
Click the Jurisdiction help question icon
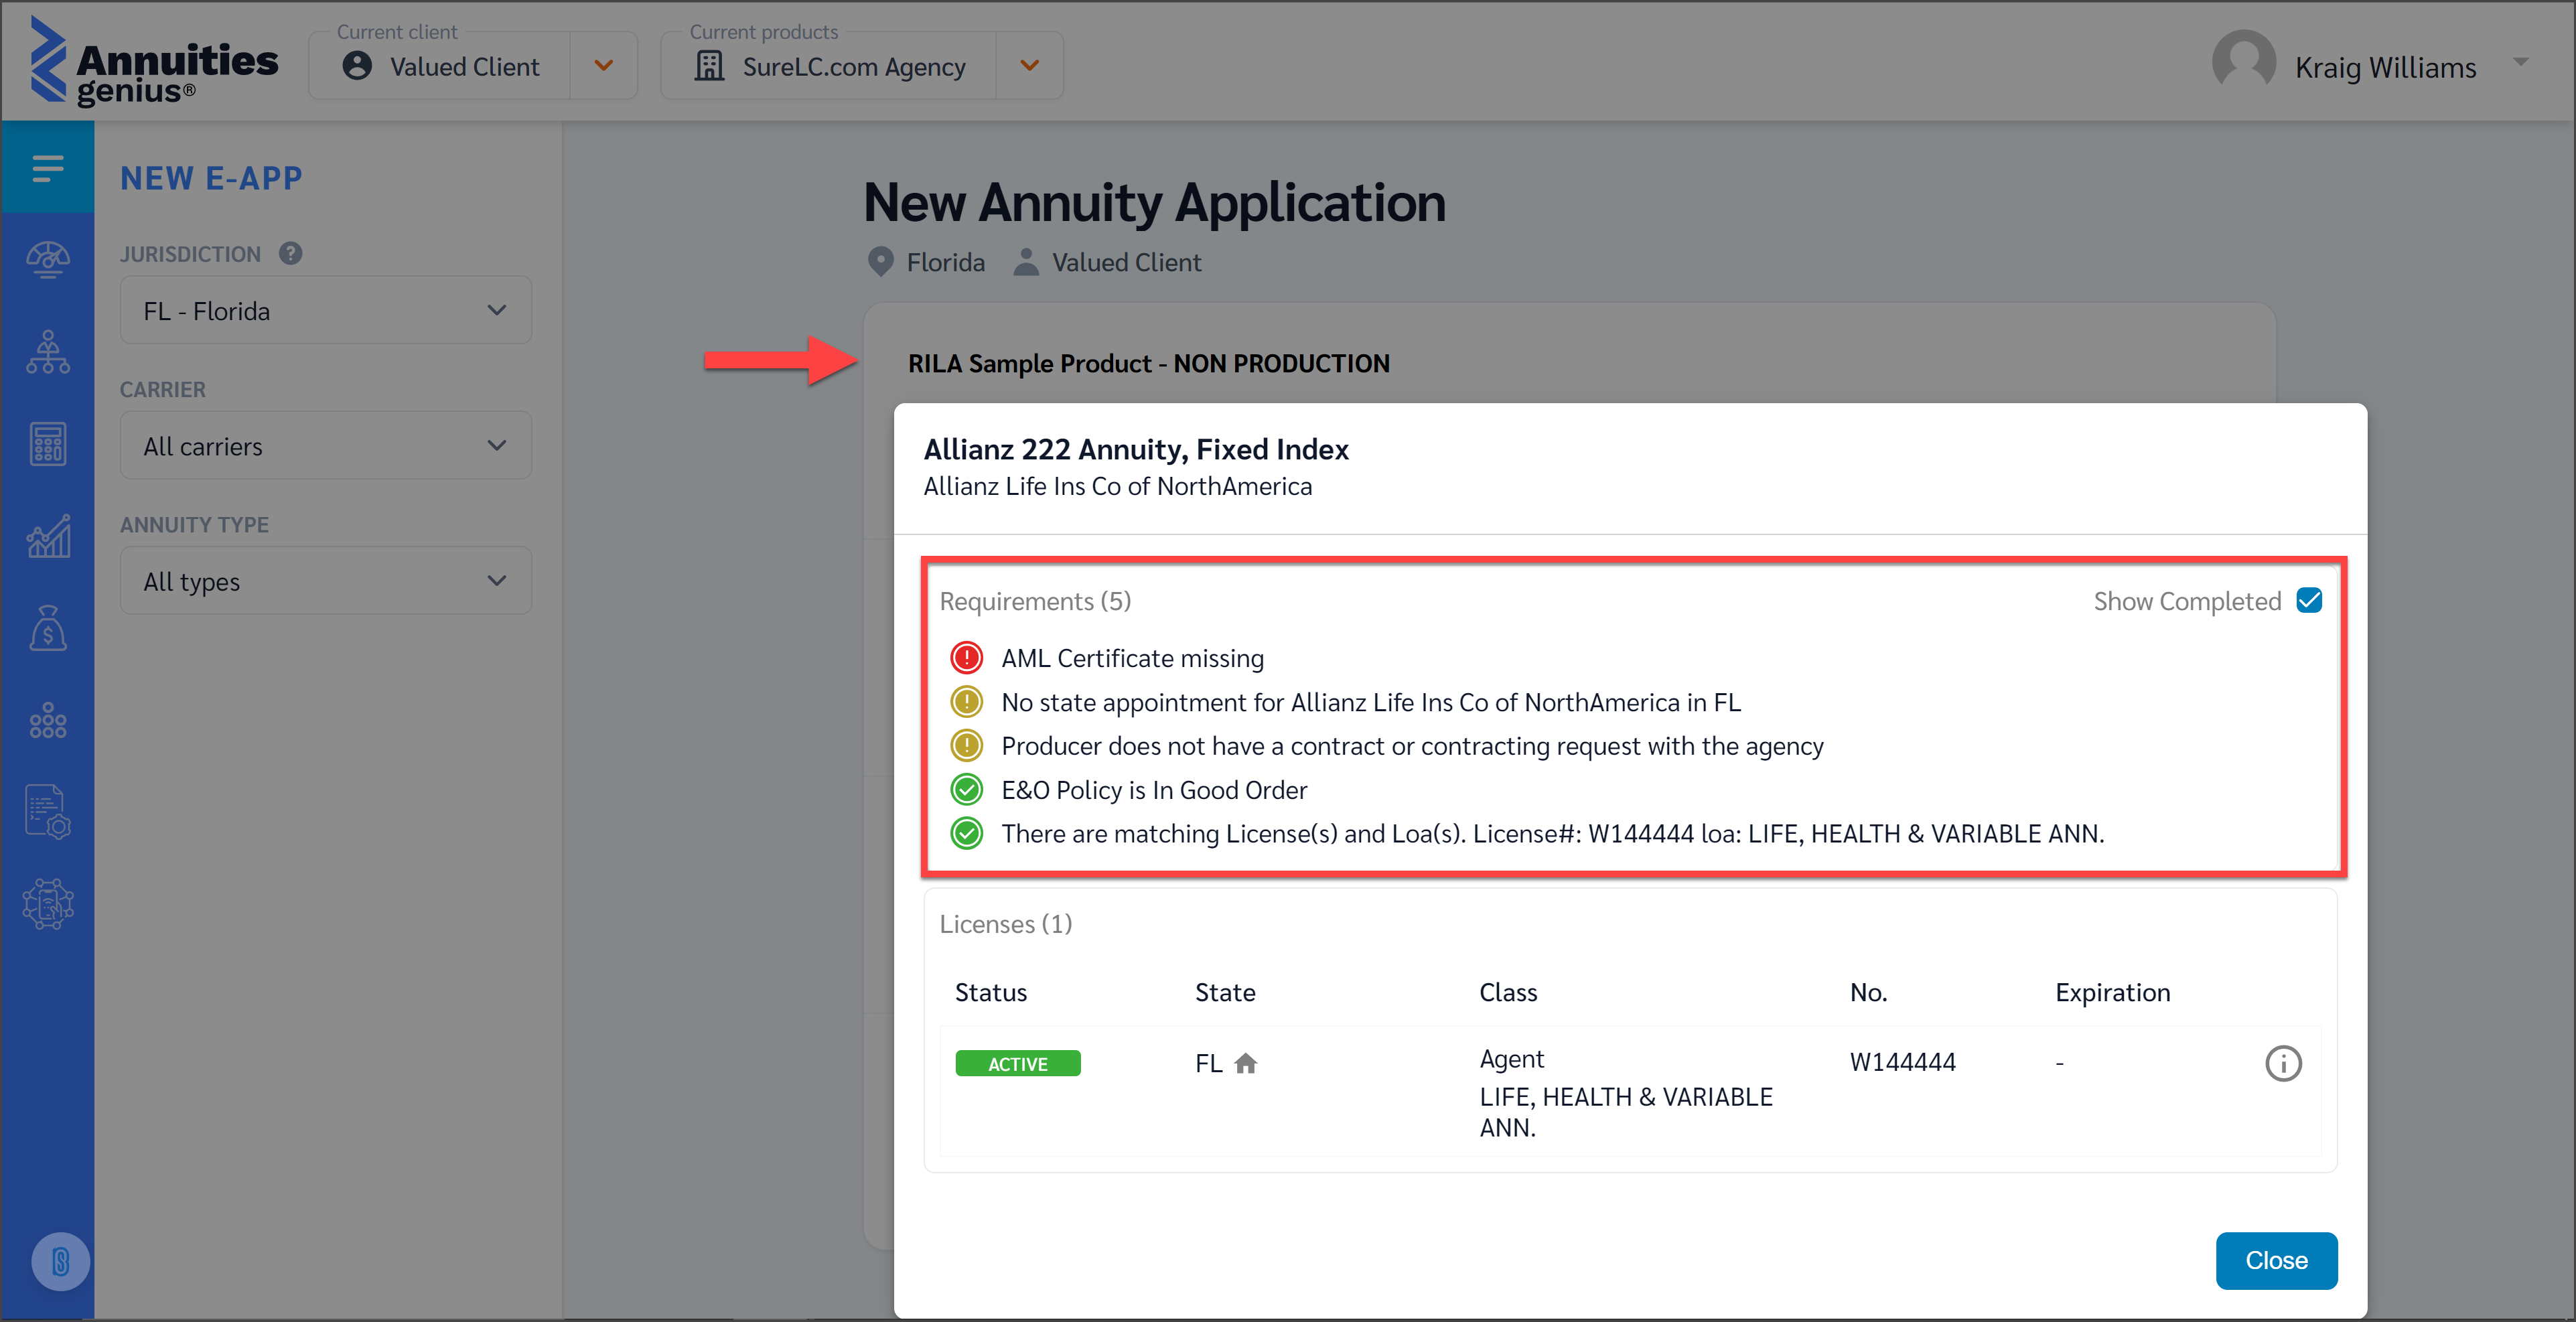click(x=291, y=254)
